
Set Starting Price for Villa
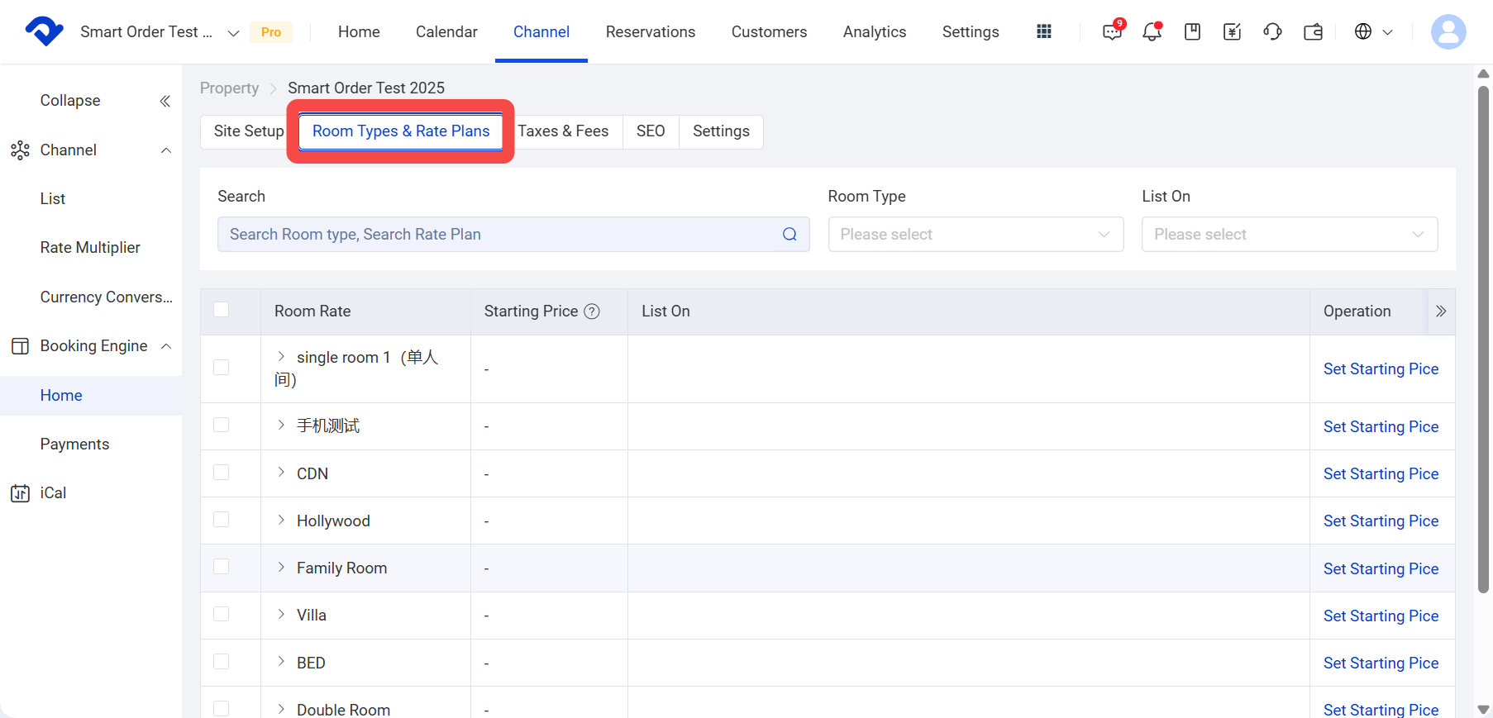(x=1381, y=616)
